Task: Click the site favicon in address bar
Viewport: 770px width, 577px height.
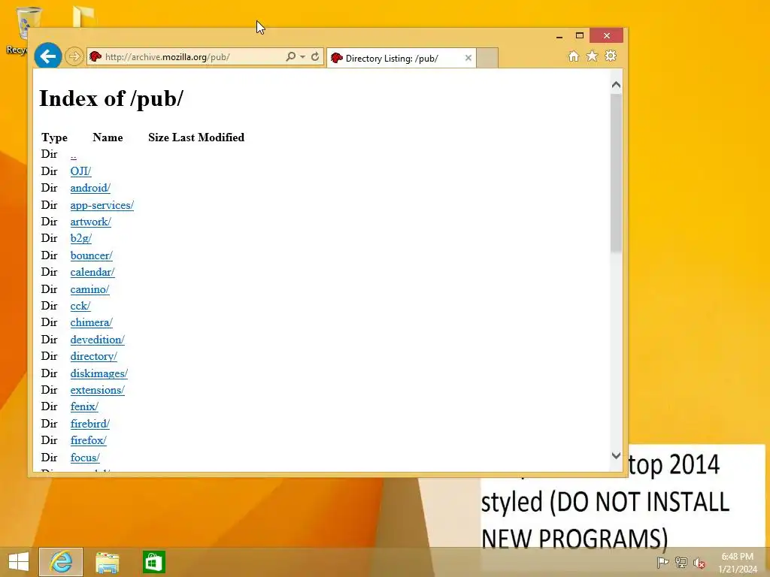Action: pyautogui.click(x=95, y=56)
